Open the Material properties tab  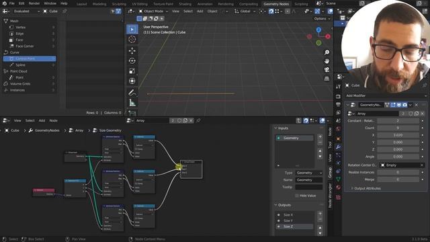pyautogui.click(x=338, y=188)
